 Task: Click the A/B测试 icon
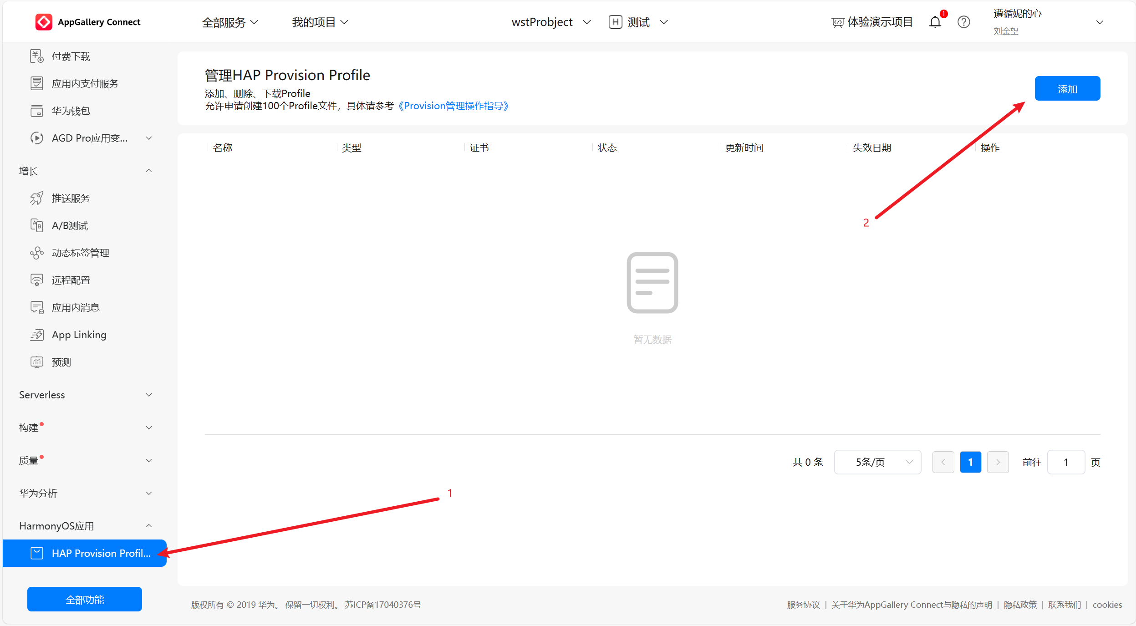click(x=37, y=225)
